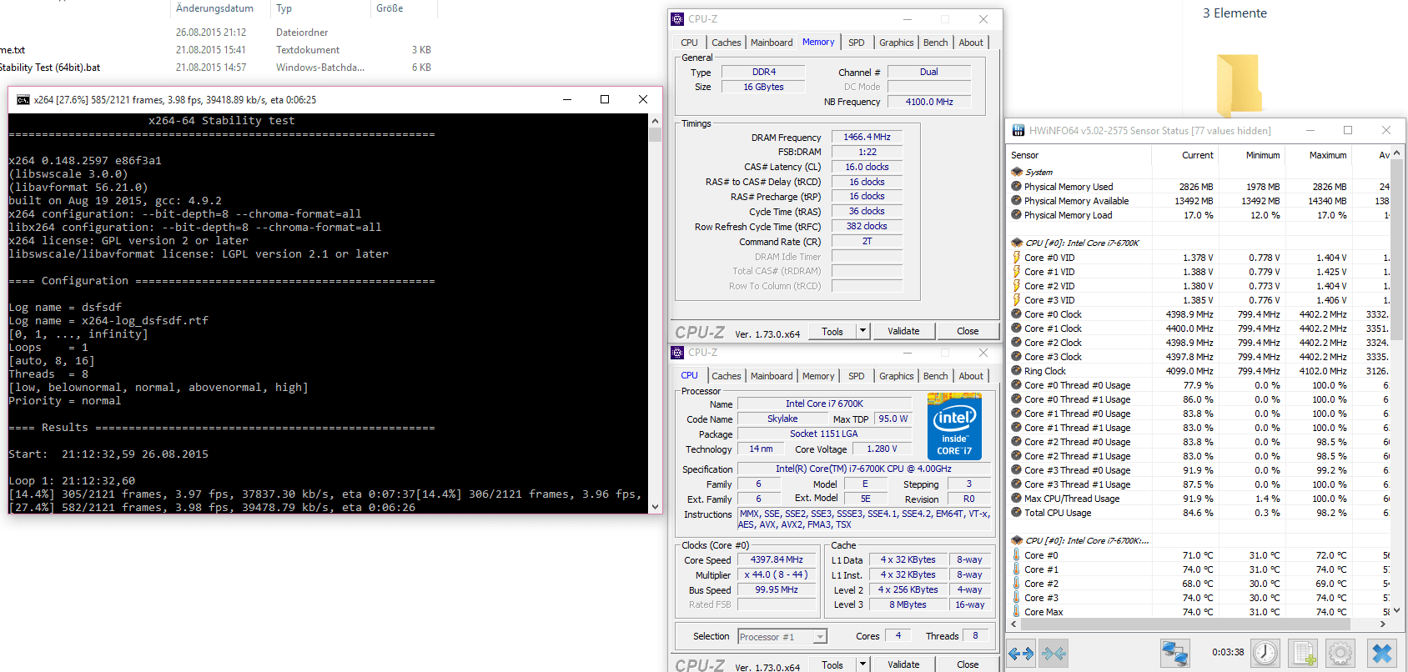Select Graphics tab in lower CPU-Z

(x=897, y=376)
